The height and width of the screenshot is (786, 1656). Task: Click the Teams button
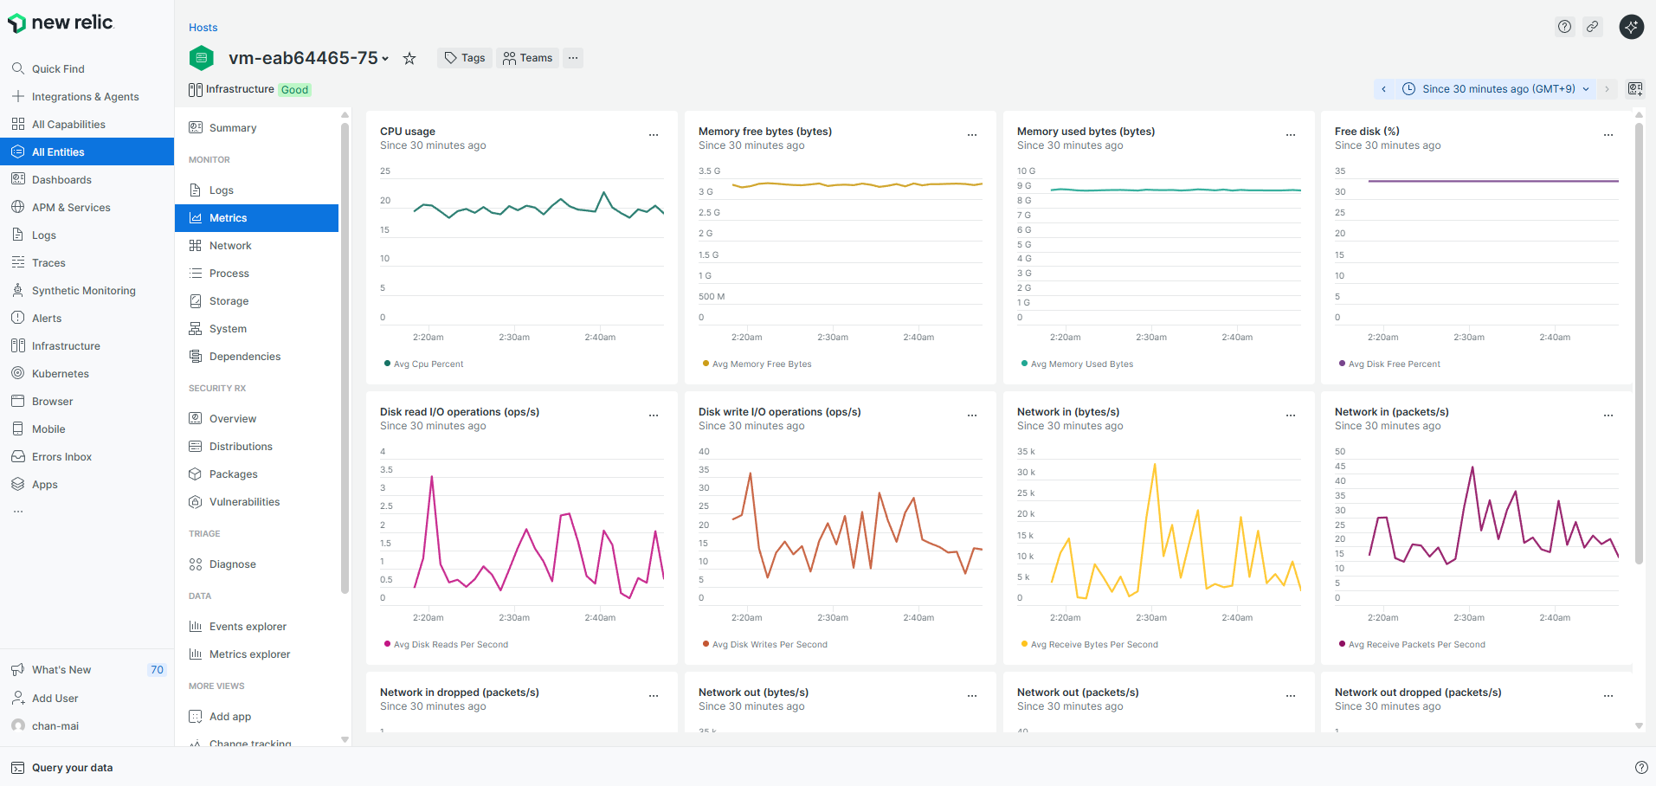[527, 58]
